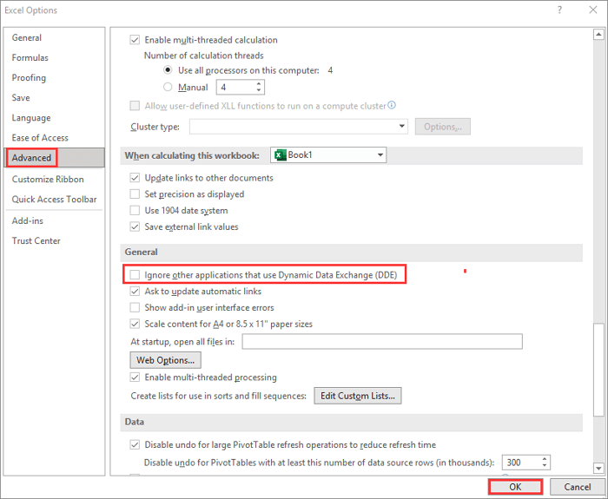Click the vertical scrollbar thumb
The height and width of the screenshot is (499, 608).
click(x=598, y=370)
